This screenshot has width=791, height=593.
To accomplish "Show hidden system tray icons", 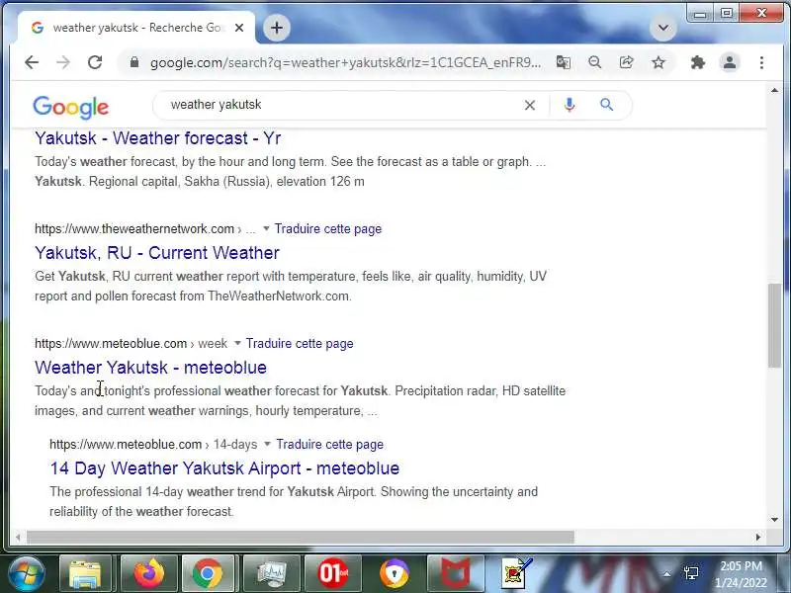I will click(666, 574).
